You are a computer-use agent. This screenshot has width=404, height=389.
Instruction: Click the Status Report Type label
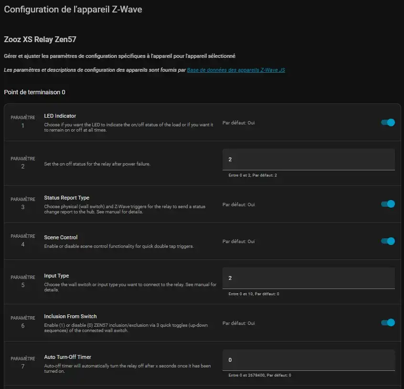tap(66, 198)
